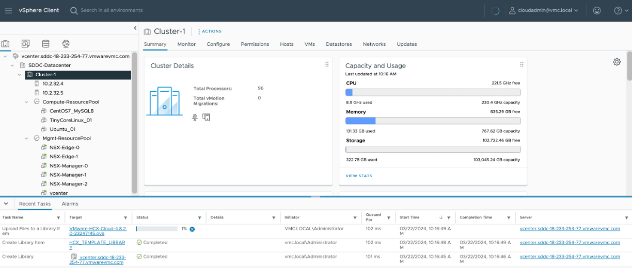Open the Monitor tab

[x=186, y=44]
